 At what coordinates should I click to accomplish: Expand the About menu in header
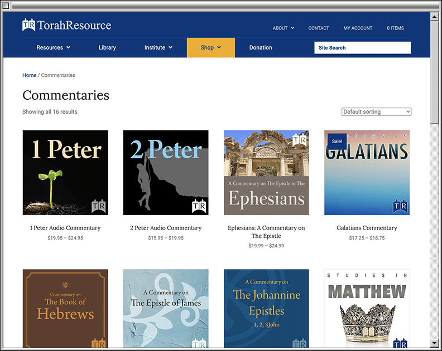(284, 28)
